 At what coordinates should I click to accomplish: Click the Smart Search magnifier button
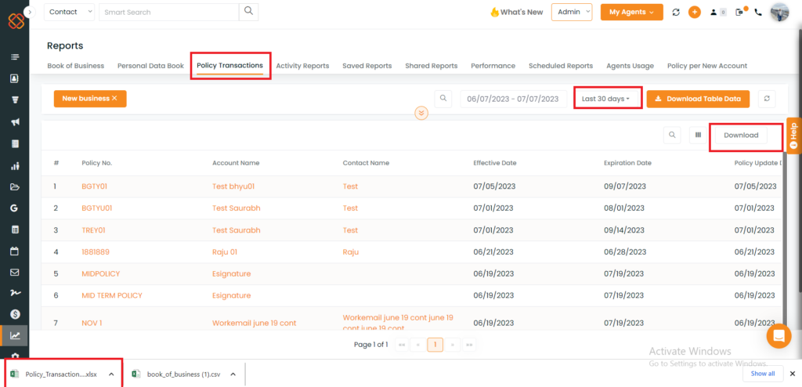(248, 12)
